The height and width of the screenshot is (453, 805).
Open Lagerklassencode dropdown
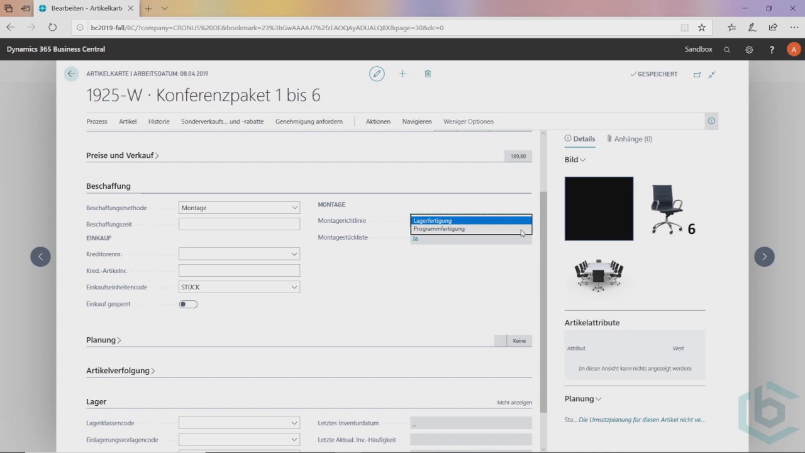click(x=294, y=423)
